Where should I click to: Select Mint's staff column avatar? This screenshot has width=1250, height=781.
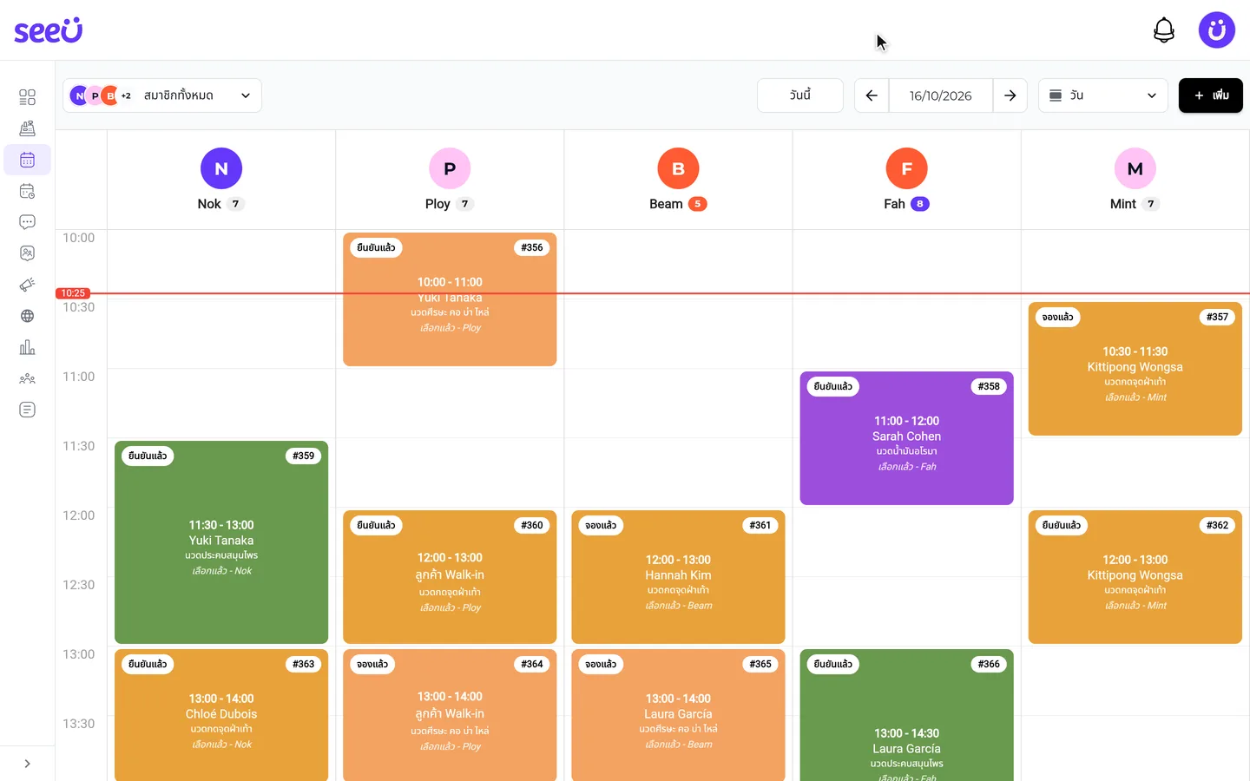[x=1135, y=168]
